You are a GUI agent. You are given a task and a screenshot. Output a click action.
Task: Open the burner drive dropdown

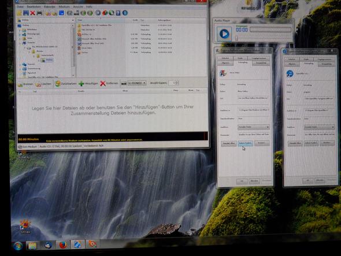137,83
